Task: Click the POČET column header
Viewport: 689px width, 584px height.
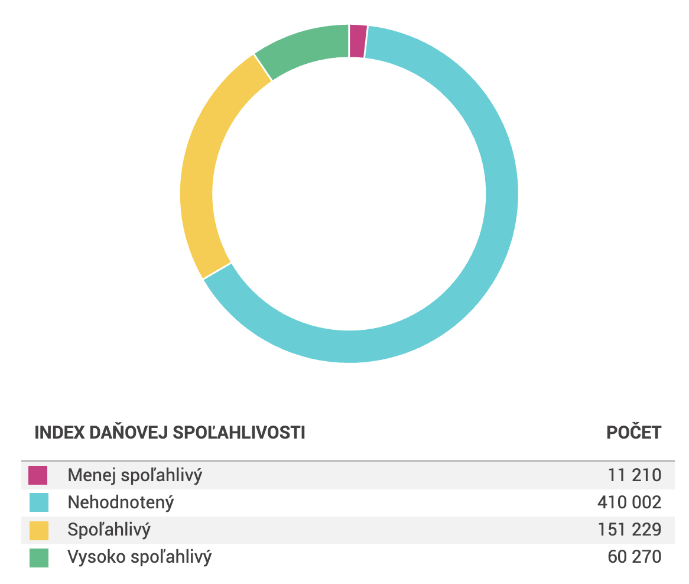Action: pos(633,433)
